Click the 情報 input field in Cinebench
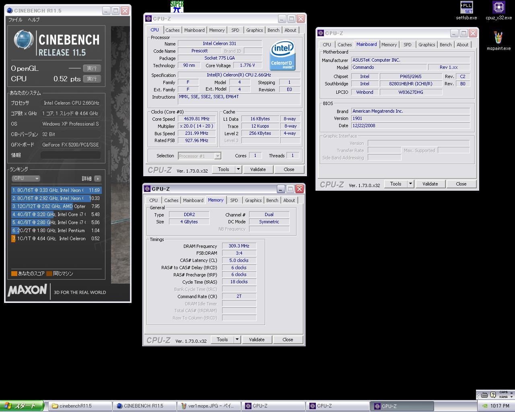 [70, 155]
